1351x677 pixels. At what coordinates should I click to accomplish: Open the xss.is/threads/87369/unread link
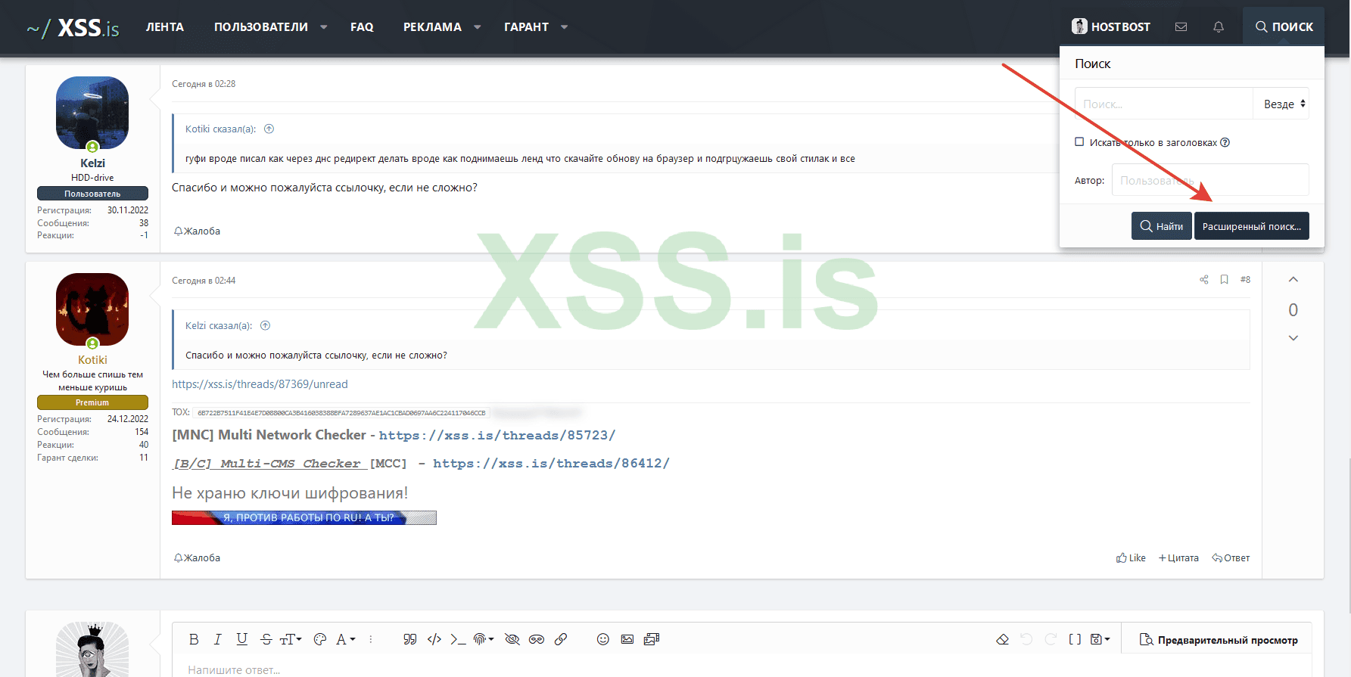260,384
